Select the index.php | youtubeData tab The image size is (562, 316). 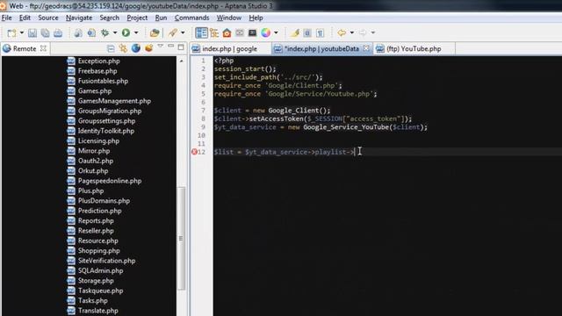321,49
